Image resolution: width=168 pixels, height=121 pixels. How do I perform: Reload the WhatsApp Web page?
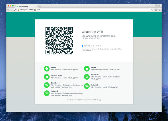pos(15,10)
